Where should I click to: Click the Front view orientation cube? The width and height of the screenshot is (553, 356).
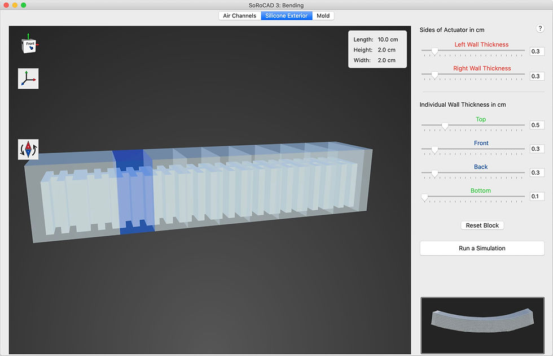(29, 45)
